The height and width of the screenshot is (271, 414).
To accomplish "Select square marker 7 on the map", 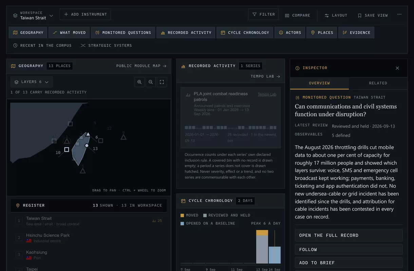I will pyautogui.click(x=54, y=141).
